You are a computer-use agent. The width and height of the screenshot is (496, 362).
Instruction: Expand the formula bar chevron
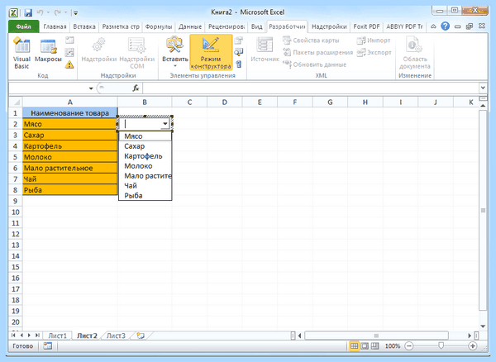[483, 88]
